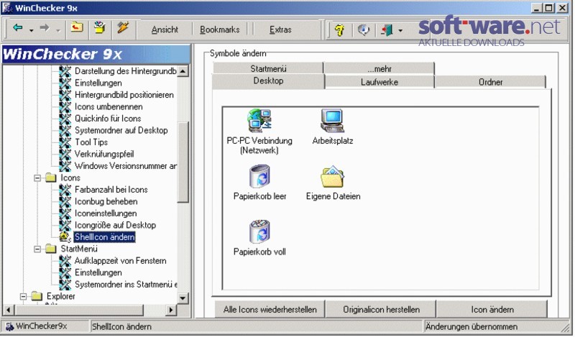Select Windows Versionsnummer tree item
Image resolution: width=575 pixels, height=337 pixels.
125,166
